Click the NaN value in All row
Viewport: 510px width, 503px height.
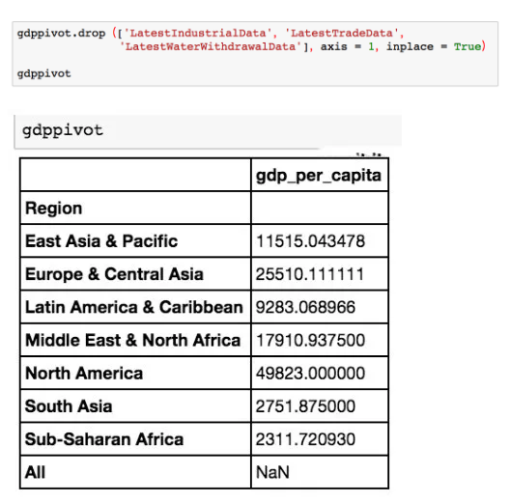pyautogui.click(x=272, y=472)
